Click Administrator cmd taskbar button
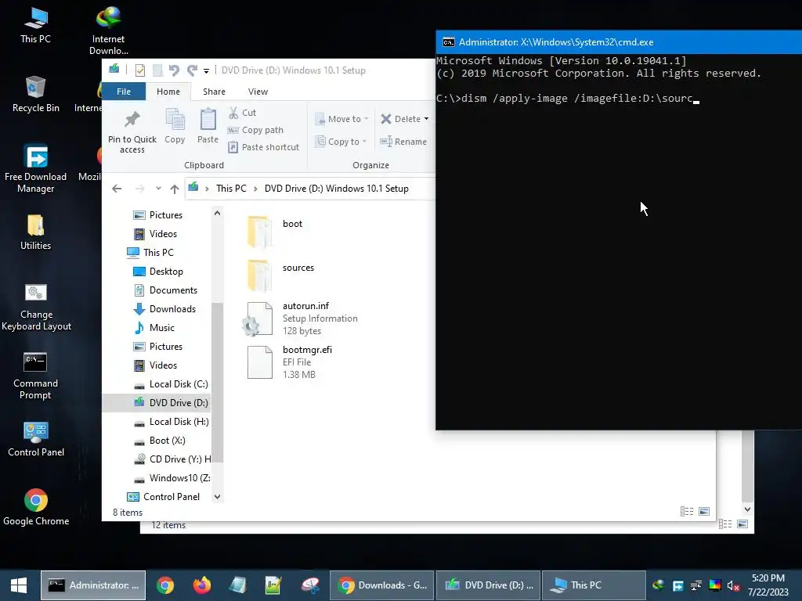This screenshot has height=601, width=802. pos(93,585)
